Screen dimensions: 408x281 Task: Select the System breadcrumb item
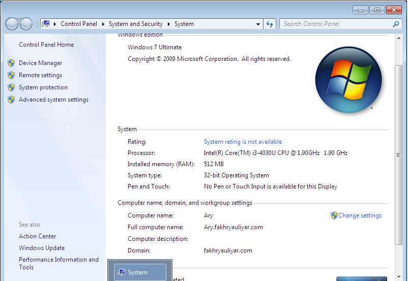click(184, 24)
